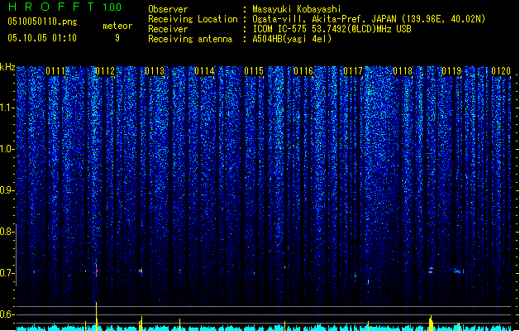Click the 0114 time marker
The image size is (520, 331).
[204, 71]
